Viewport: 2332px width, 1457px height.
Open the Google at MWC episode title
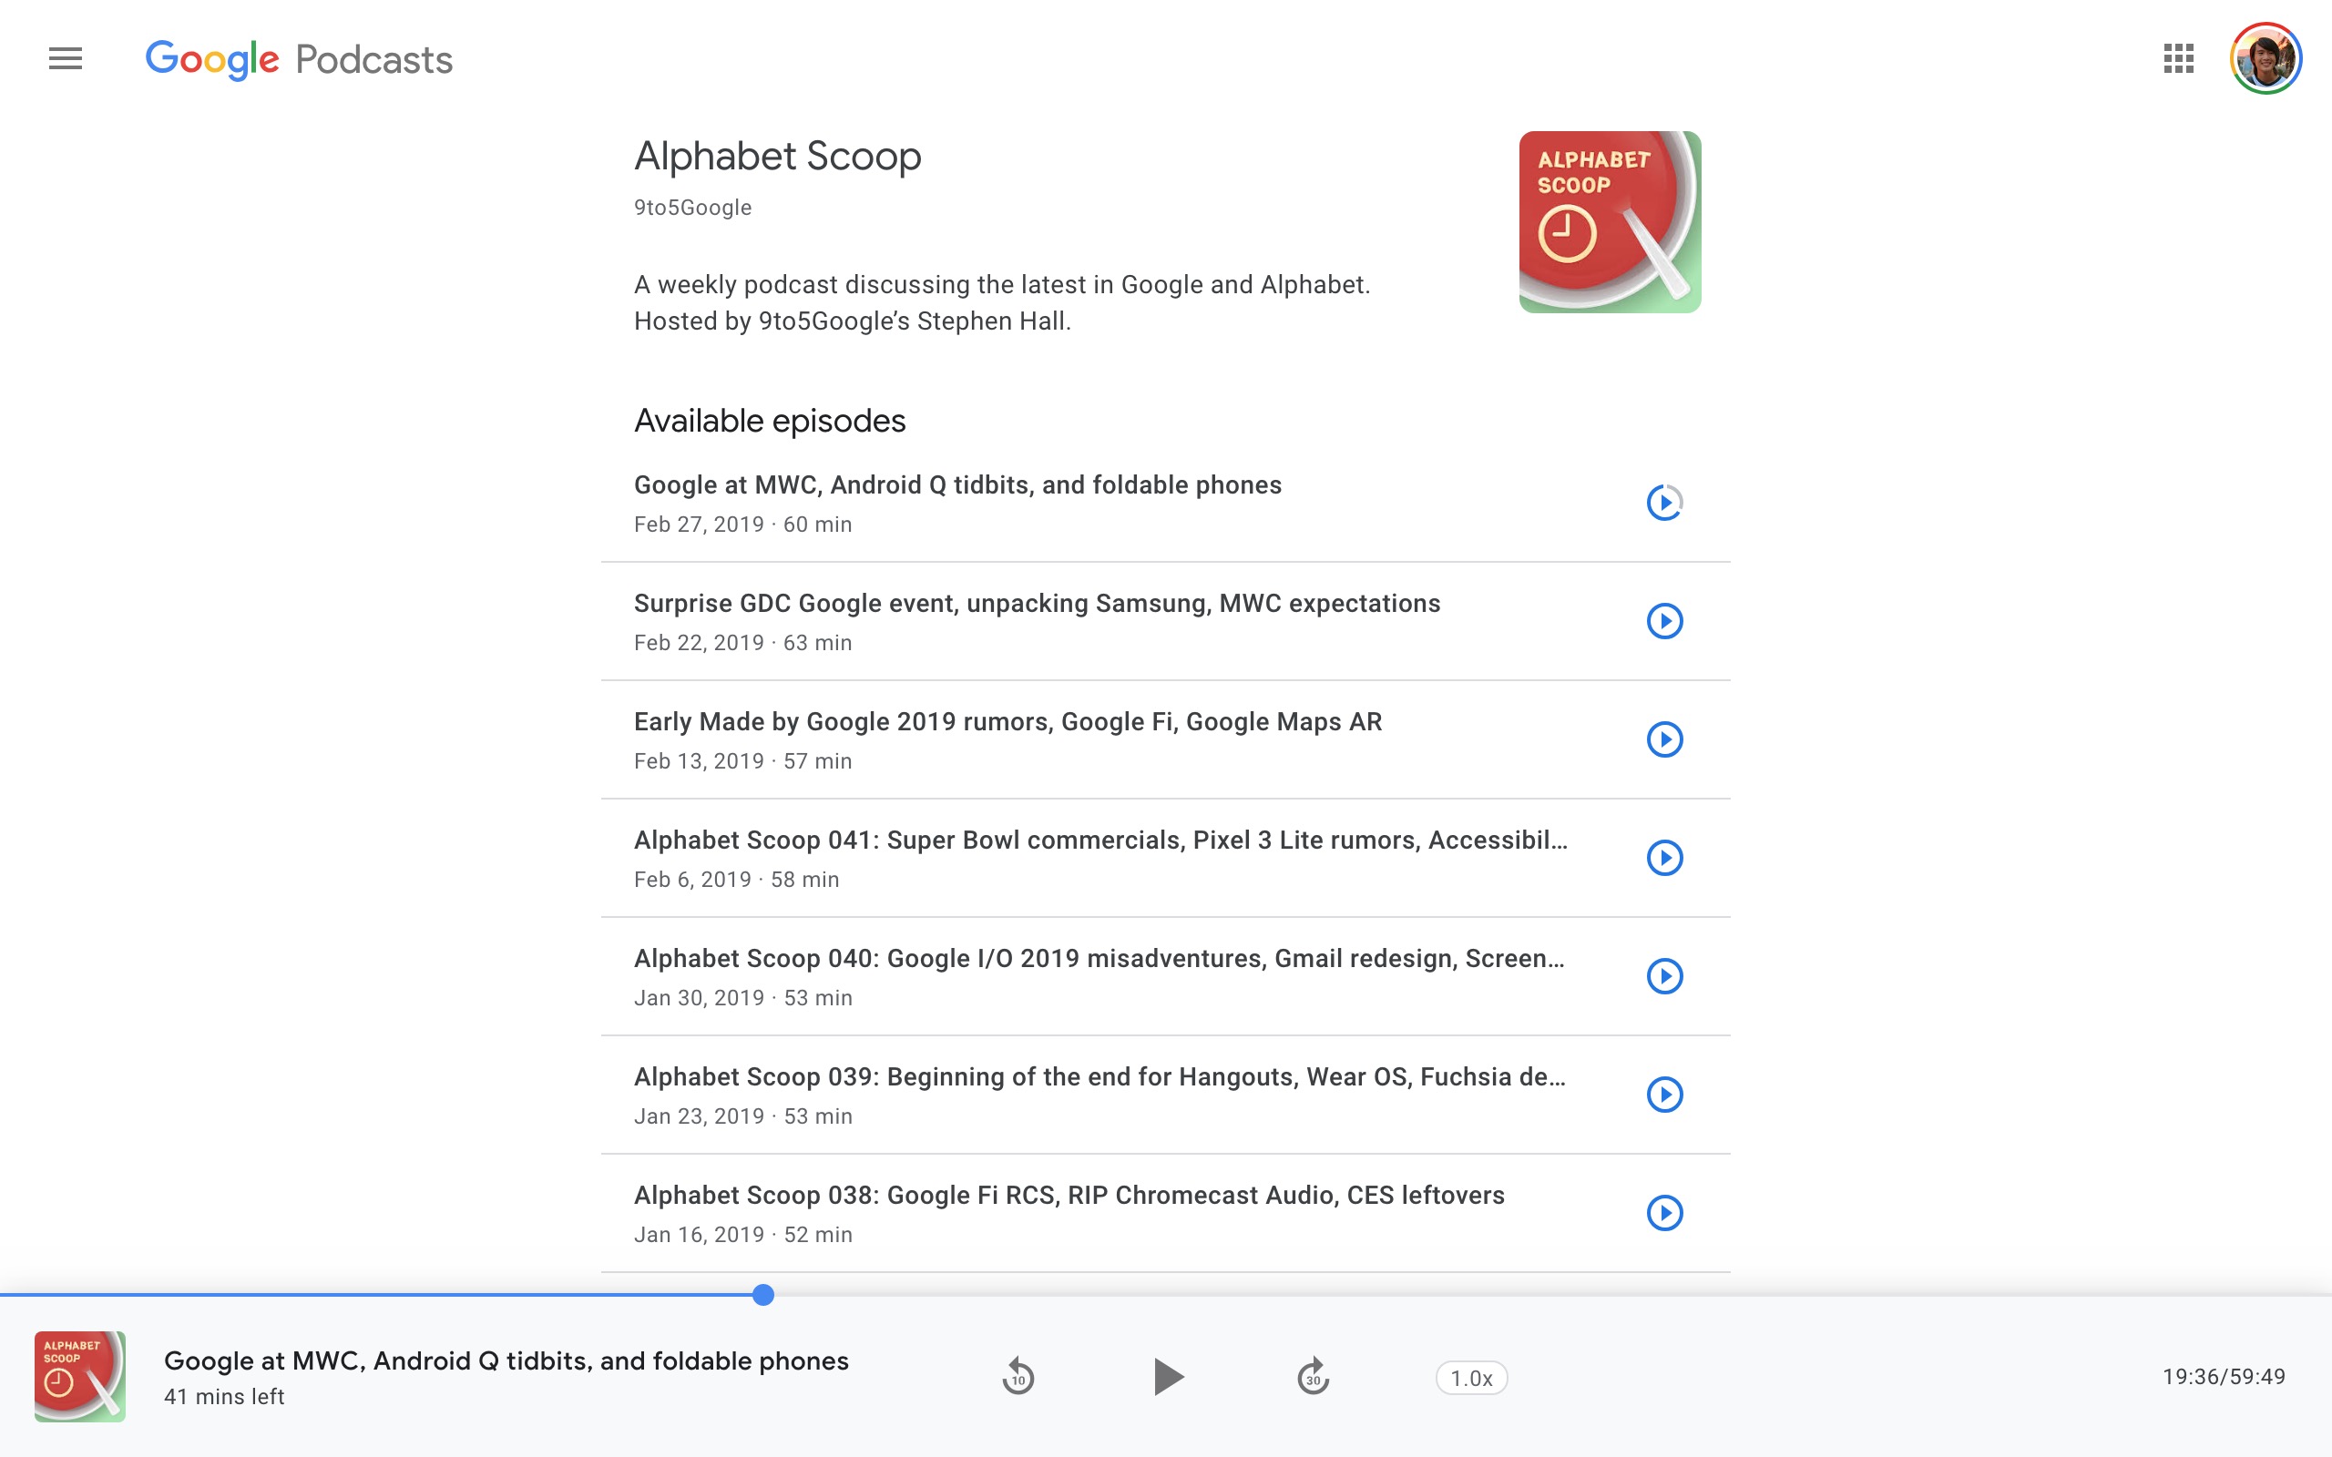[x=956, y=484]
